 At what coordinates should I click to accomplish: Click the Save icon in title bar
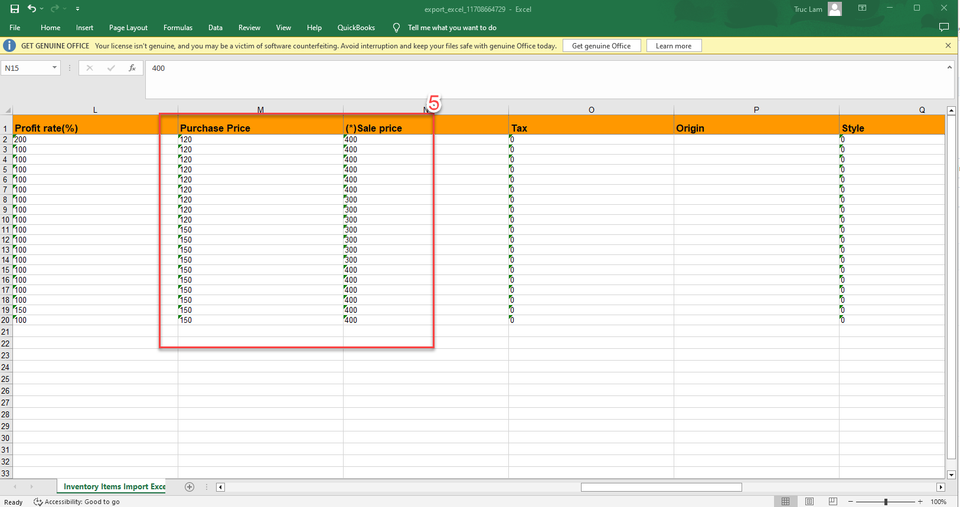15,9
